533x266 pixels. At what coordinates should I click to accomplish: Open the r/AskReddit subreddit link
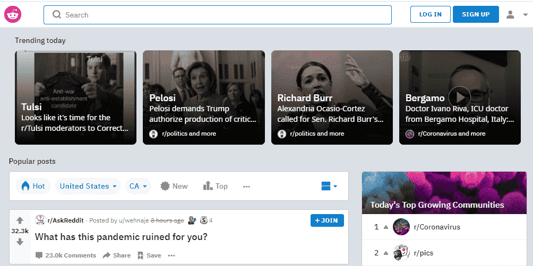(x=66, y=220)
